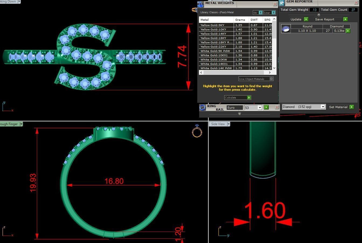Click the metal table horizontal scrollbar track

tap(236, 72)
